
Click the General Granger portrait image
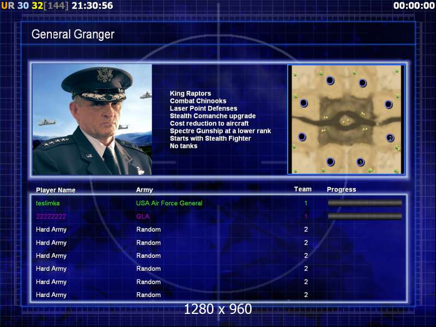(x=92, y=119)
